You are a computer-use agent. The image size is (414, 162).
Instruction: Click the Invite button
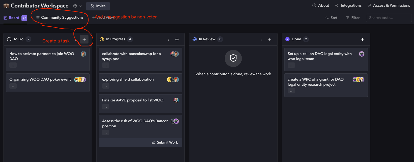[x=98, y=6]
